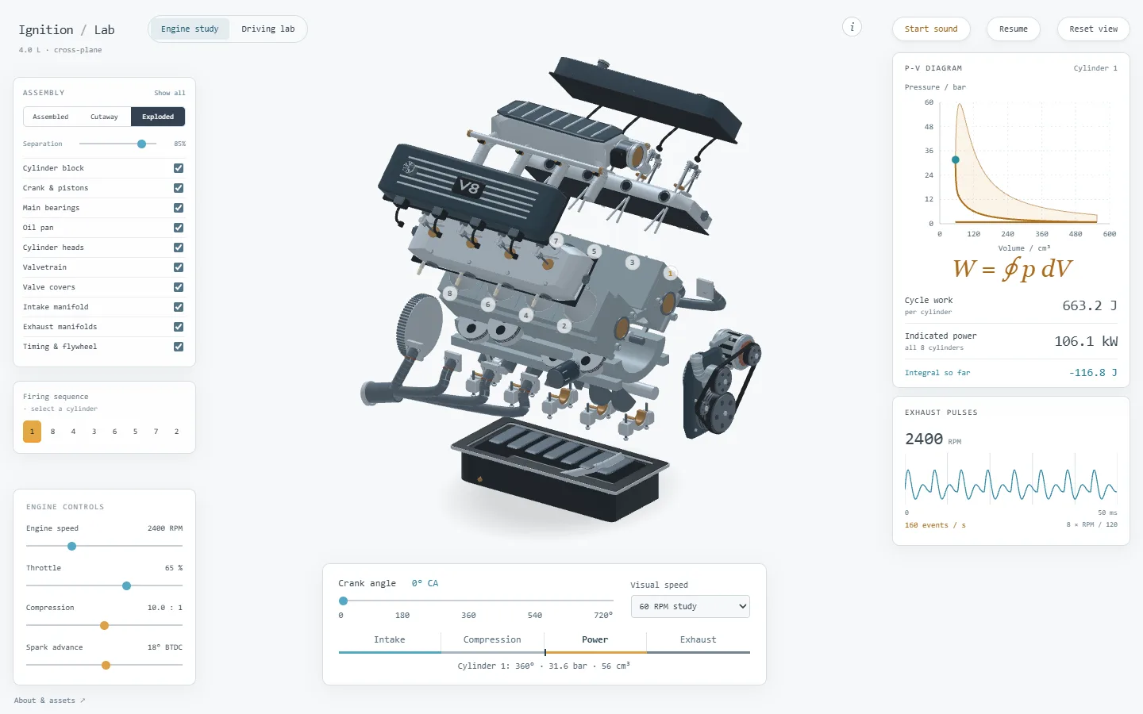Screen dimensions: 1143x714
Task: Open the info button near Start sound
Action: 852,27
